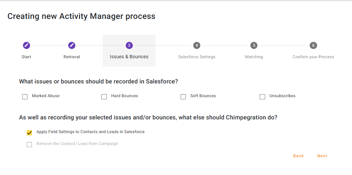Click step 5 Matching circle icon
The height and width of the screenshot is (175, 352).
254,45
